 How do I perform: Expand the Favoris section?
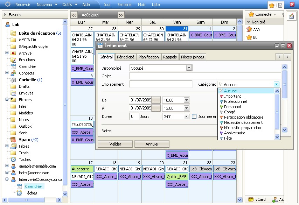pyautogui.click(x=5, y=15)
